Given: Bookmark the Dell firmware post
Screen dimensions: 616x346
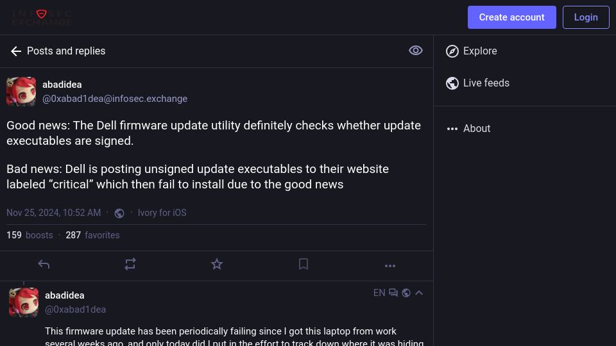Looking at the screenshot, I should [304, 264].
